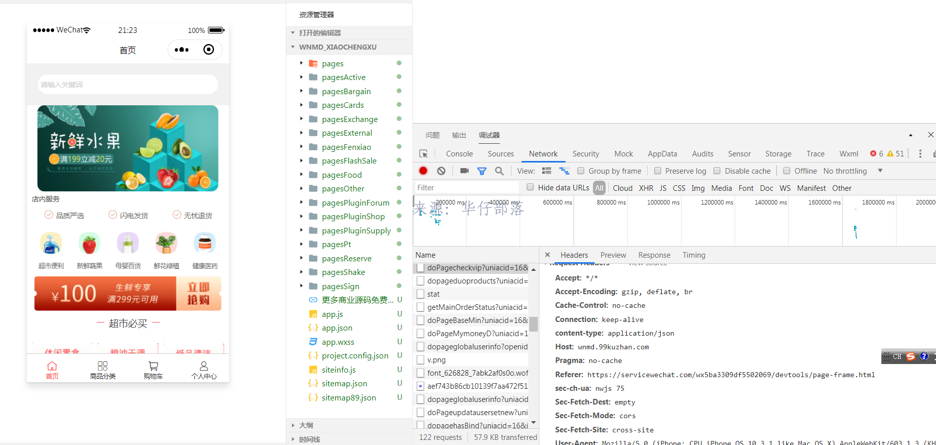Click the simulator capsule close circle
Image resolution: width=936 pixels, height=445 pixels.
(x=208, y=49)
